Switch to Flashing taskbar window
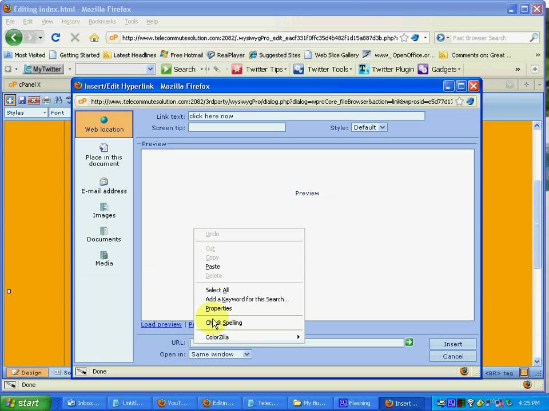 point(355,403)
